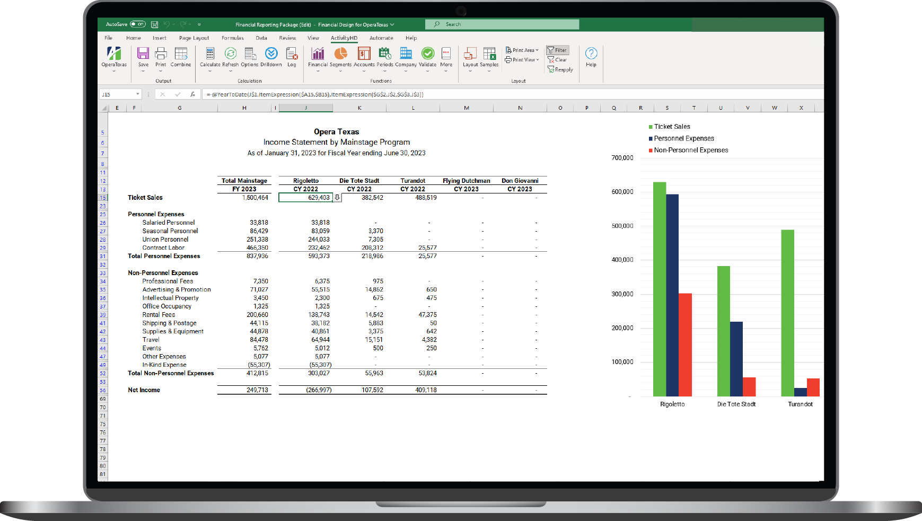Click the Segments pie chart icon

[x=340, y=54]
